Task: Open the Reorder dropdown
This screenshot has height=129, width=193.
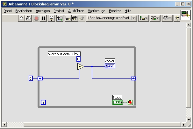Action: tap(167, 18)
